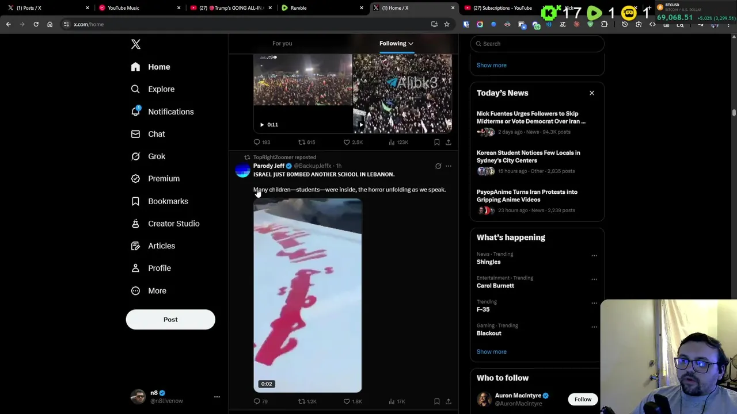Bookmark this page with the star icon

coord(447,24)
